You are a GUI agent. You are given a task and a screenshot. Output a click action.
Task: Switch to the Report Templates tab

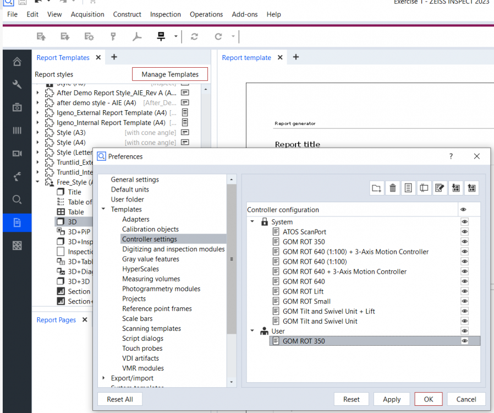[x=63, y=57]
